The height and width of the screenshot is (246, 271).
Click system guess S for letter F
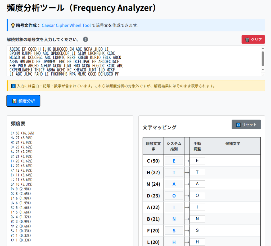[174, 231]
